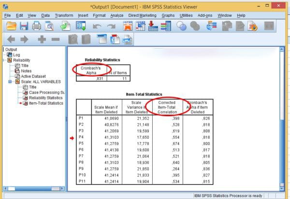Viewport: 290px width, 199px height.
Task: Click the Expand plus icon in outline toolbar
Action: click(42, 40)
